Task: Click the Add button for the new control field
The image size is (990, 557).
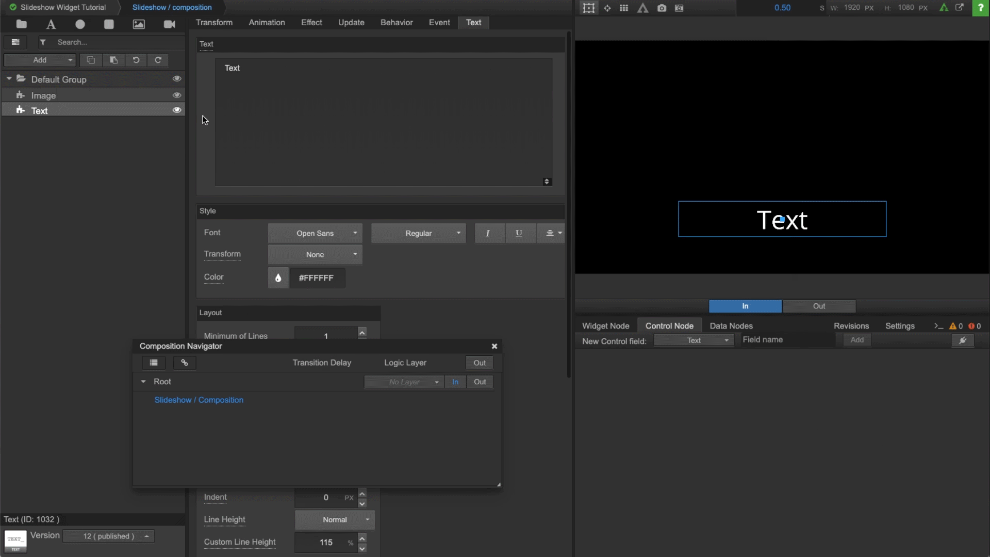Action: click(x=857, y=340)
